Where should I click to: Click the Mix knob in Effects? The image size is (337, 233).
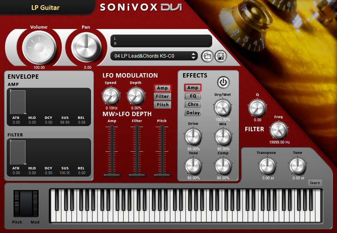tap(223, 137)
